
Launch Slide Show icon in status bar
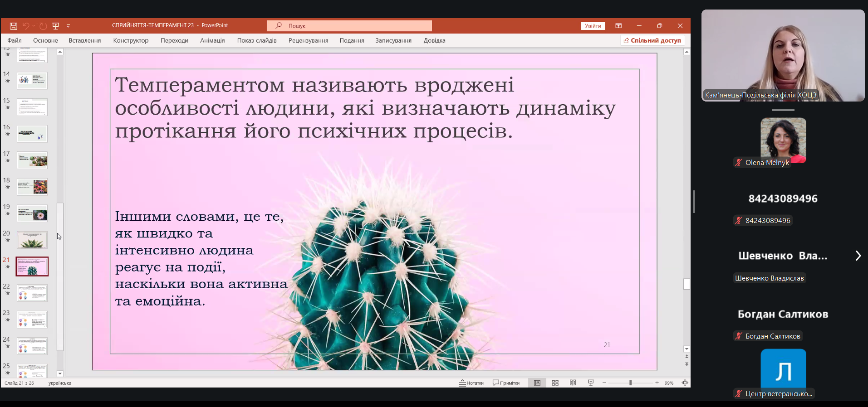tap(591, 383)
